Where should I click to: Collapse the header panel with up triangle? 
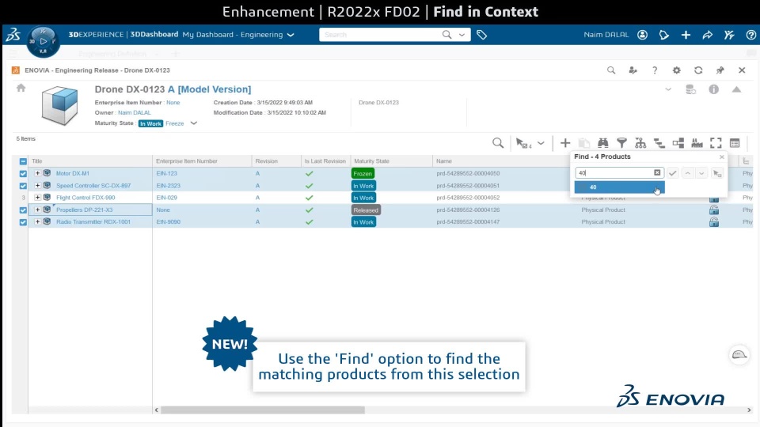click(x=737, y=89)
